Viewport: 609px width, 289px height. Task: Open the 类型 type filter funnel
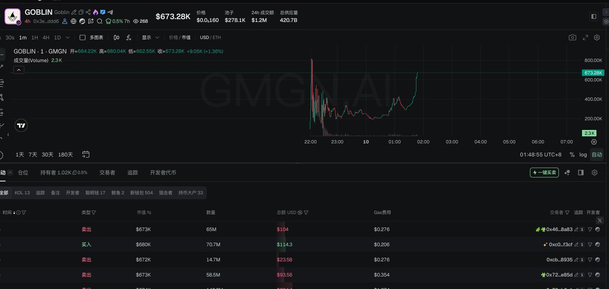[94, 213]
